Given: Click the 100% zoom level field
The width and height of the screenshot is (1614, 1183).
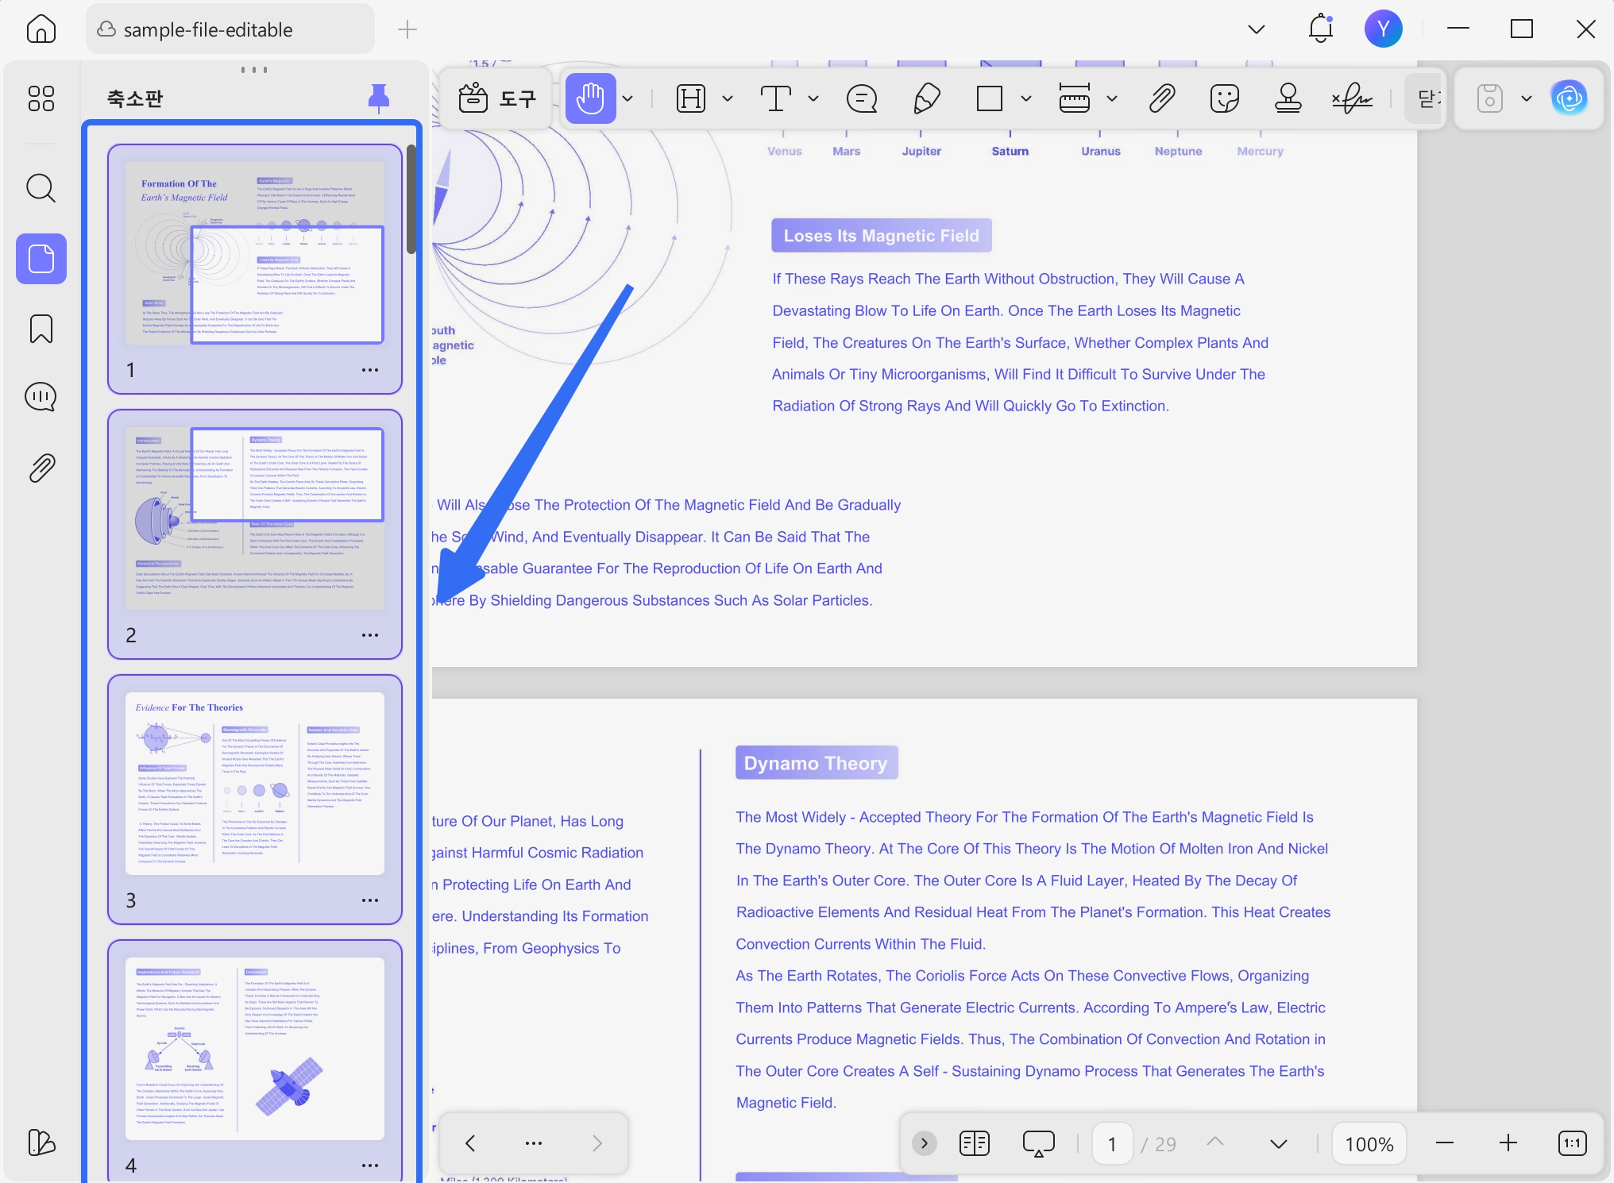Looking at the screenshot, I should coord(1369,1143).
